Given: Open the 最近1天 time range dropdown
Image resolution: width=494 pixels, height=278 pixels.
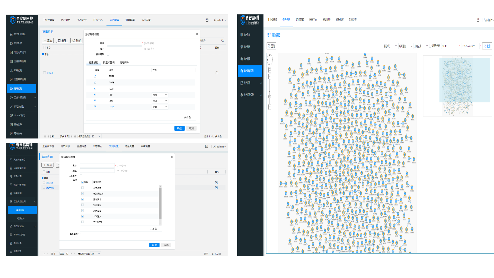Looking at the screenshot, I should click(x=390, y=46).
